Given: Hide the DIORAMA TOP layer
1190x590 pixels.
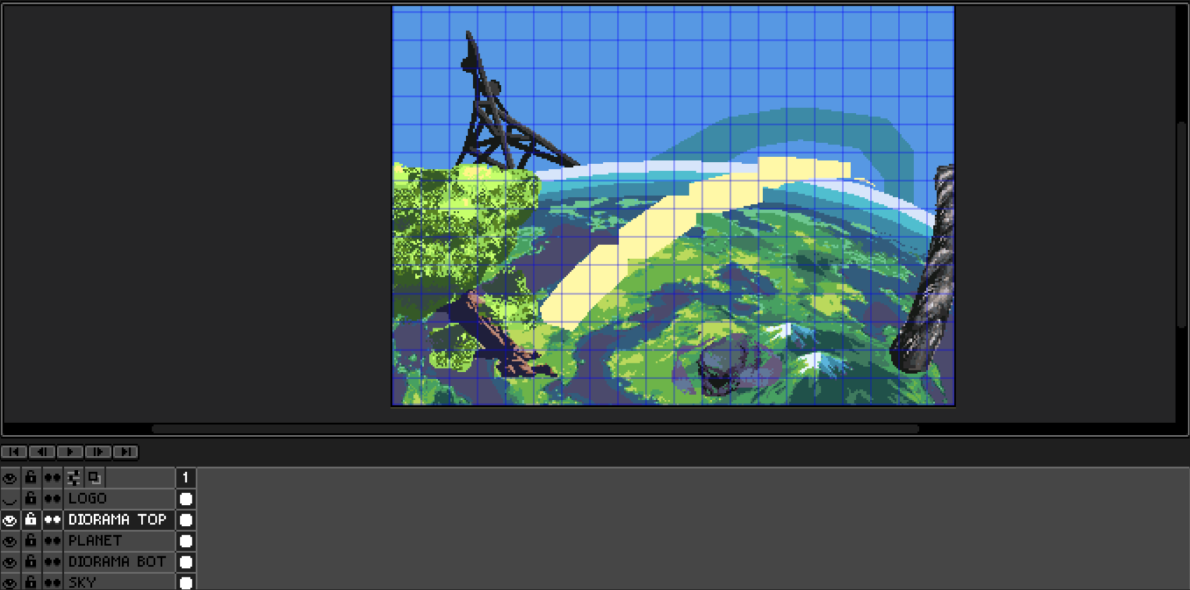Looking at the screenshot, I should click(x=10, y=520).
